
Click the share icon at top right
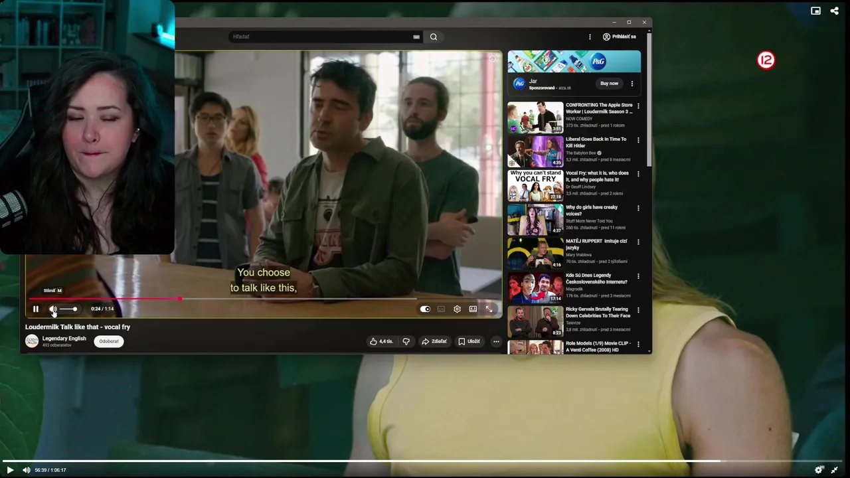[835, 11]
